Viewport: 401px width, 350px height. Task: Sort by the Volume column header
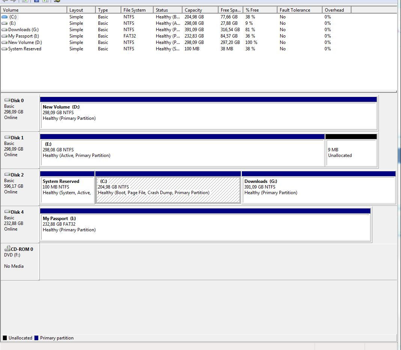pos(34,10)
